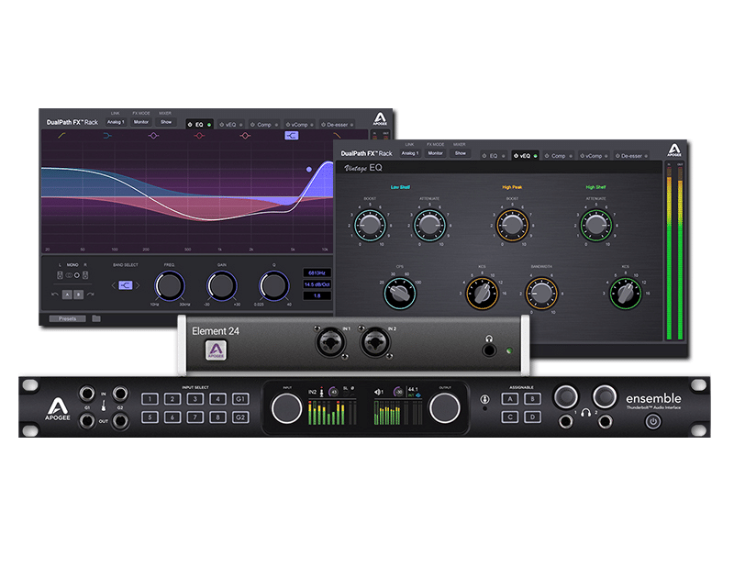Click the talkback microphone icon on ensemble
The image size is (734, 567).
click(485, 399)
